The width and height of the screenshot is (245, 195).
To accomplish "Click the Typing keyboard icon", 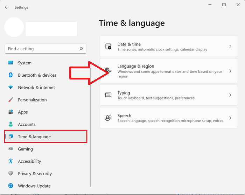I will [108, 95].
